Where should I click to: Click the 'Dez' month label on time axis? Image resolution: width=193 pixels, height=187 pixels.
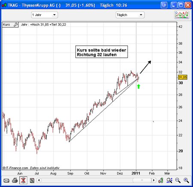point(120,173)
